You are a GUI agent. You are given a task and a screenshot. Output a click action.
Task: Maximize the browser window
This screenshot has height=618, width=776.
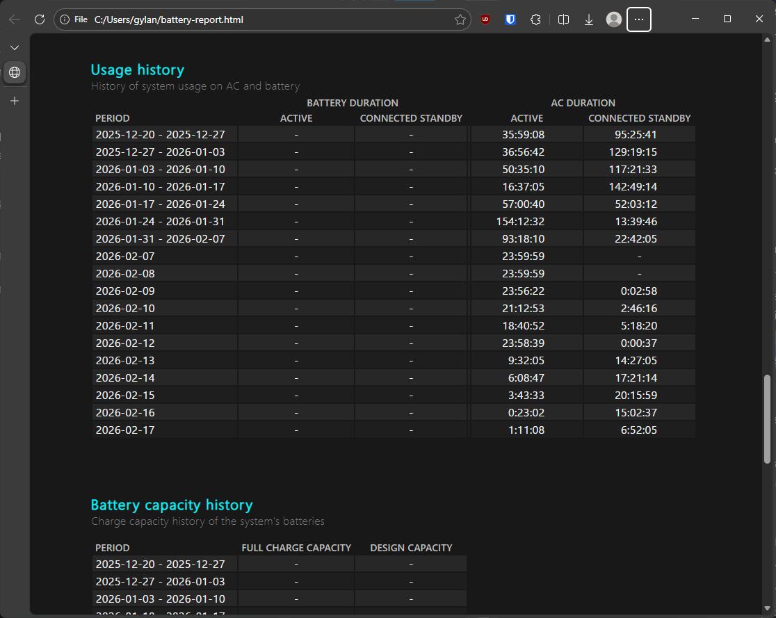click(727, 19)
